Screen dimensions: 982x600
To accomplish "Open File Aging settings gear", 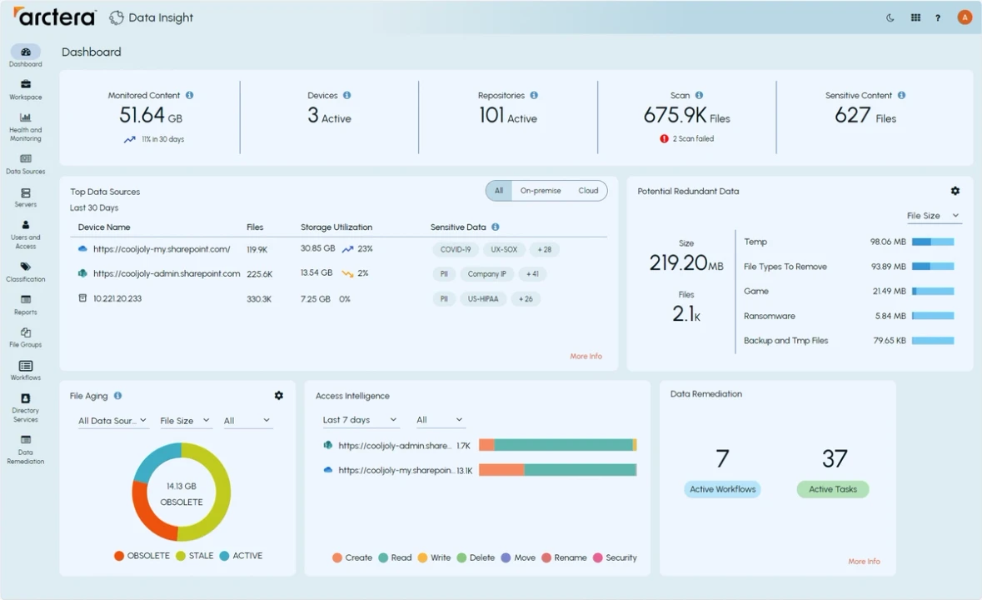I will click(x=278, y=395).
